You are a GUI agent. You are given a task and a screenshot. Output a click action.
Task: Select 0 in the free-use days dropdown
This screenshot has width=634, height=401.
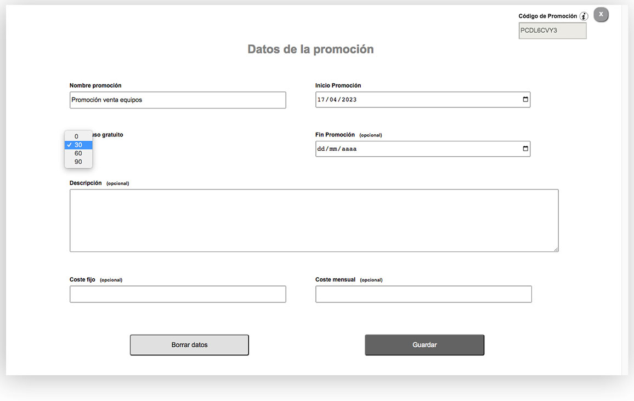(78, 136)
